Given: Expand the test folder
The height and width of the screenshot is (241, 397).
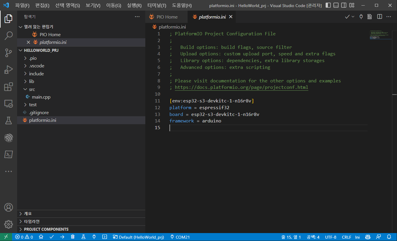Looking at the screenshot, I should tap(81, 105).
